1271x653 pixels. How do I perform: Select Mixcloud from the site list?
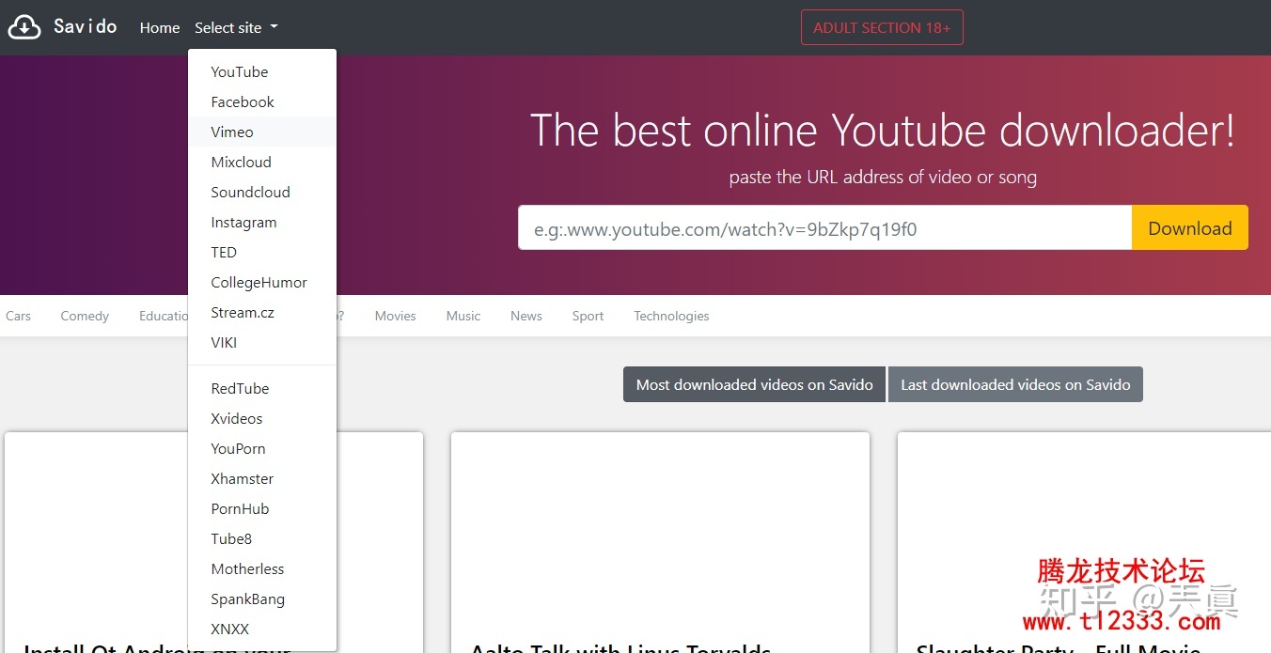241,163
